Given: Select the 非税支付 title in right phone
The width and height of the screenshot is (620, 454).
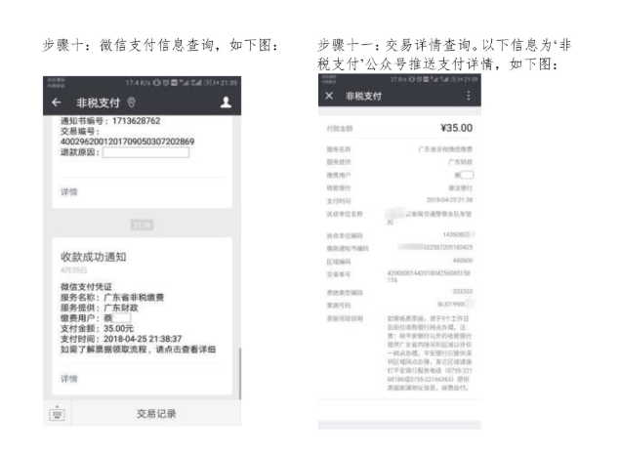Looking at the screenshot, I should [364, 96].
